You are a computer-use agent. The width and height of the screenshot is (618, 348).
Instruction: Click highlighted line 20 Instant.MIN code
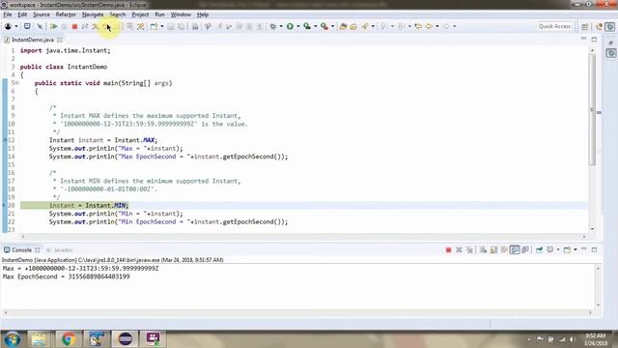pyautogui.click(x=89, y=206)
